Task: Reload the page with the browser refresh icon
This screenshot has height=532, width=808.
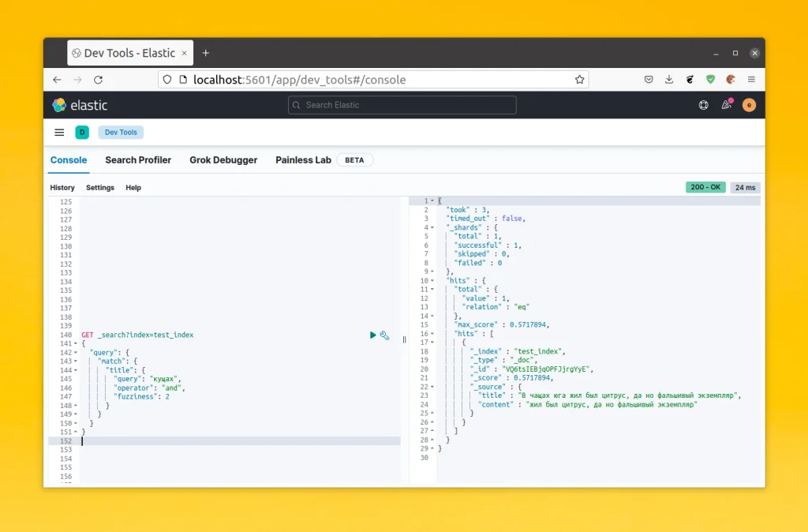Action: click(97, 79)
